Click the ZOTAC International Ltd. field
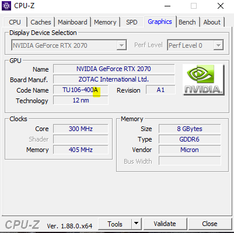 point(114,79)
